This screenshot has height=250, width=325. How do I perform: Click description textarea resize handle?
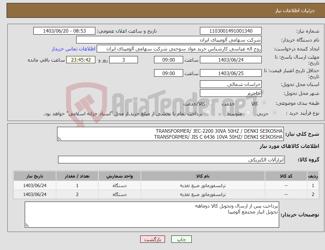59,139
